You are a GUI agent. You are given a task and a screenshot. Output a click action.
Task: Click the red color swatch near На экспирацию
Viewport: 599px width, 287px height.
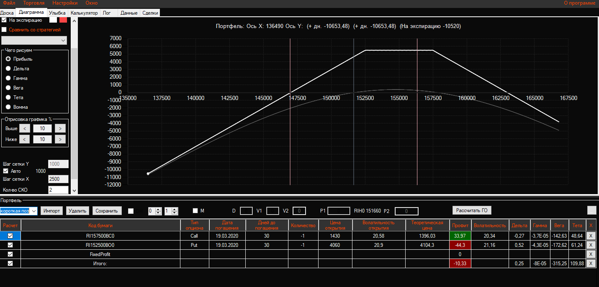[x=63, y=20]
